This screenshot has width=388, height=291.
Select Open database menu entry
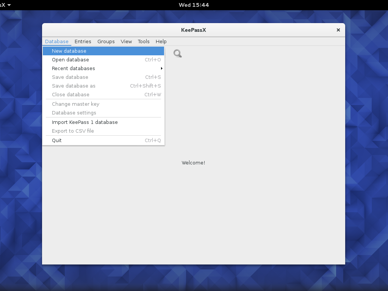pyautogui.click(x=103, y=59)
